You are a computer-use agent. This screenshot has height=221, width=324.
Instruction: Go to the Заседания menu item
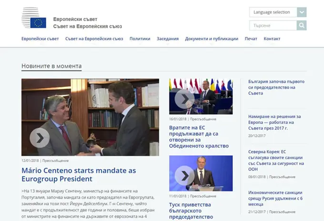point(168,39)
